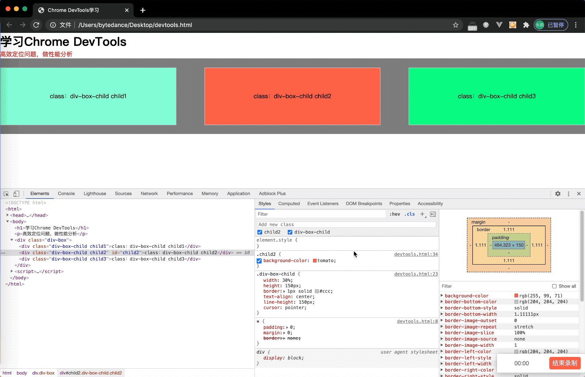585x377 pixels.
Task: Open the Performance tab
Action: coord(180,194)
